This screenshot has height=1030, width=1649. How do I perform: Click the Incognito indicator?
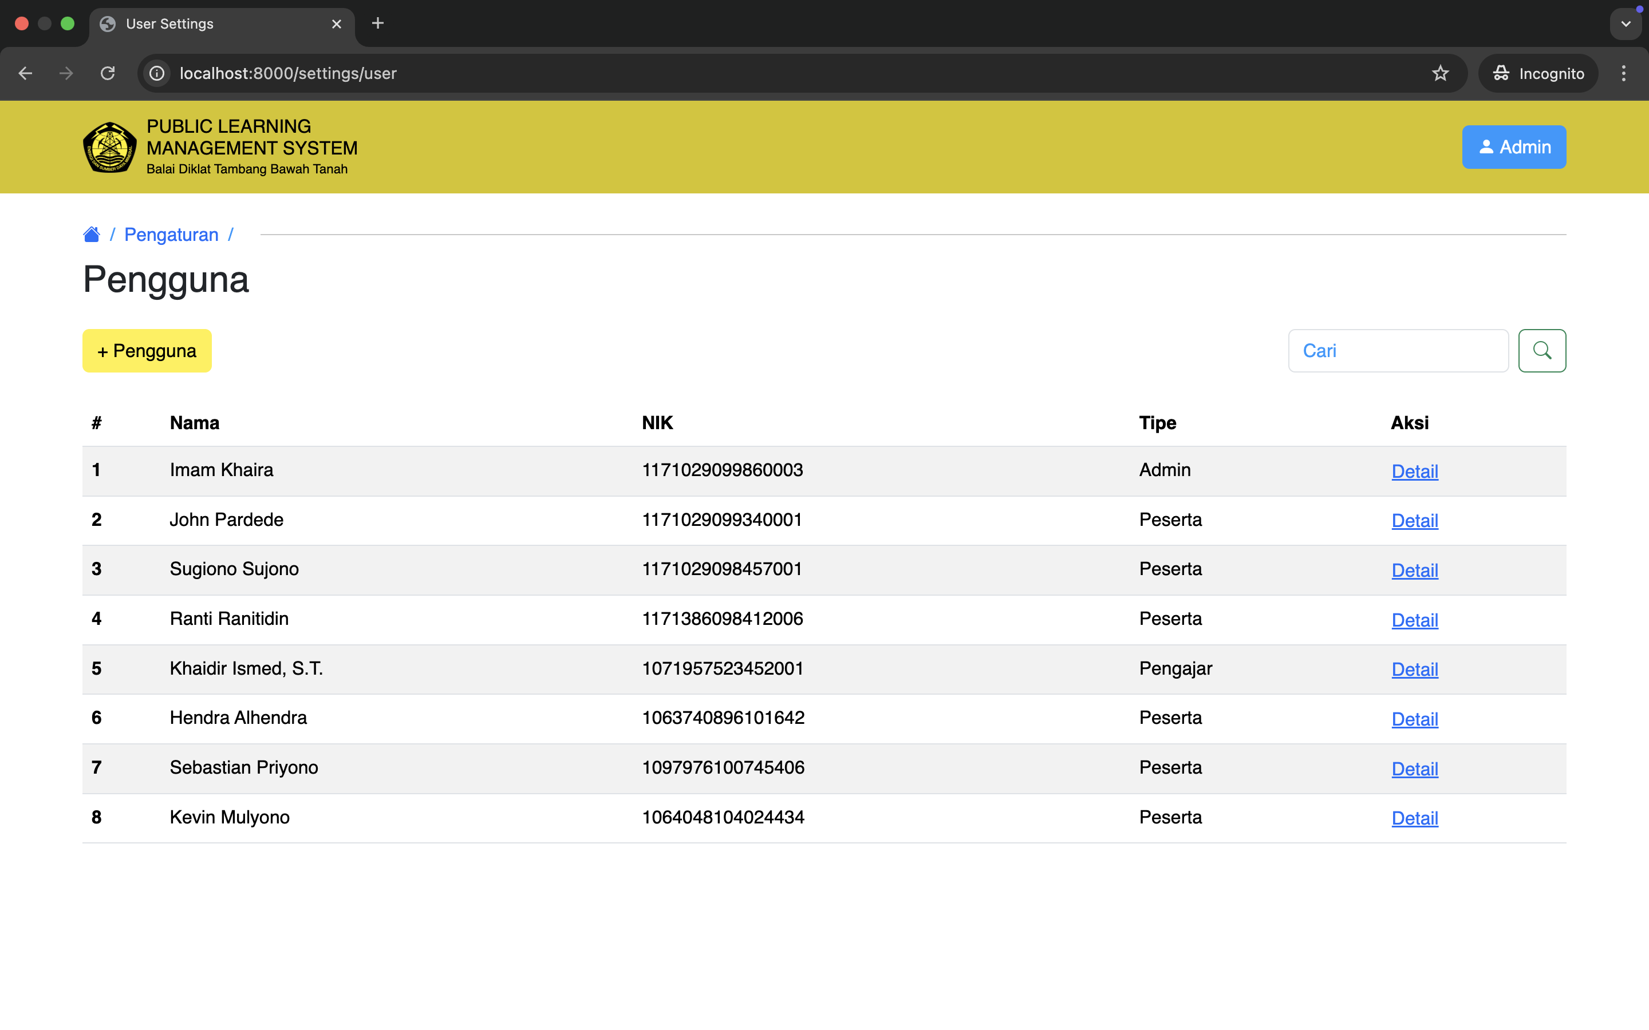(1538, 74)
